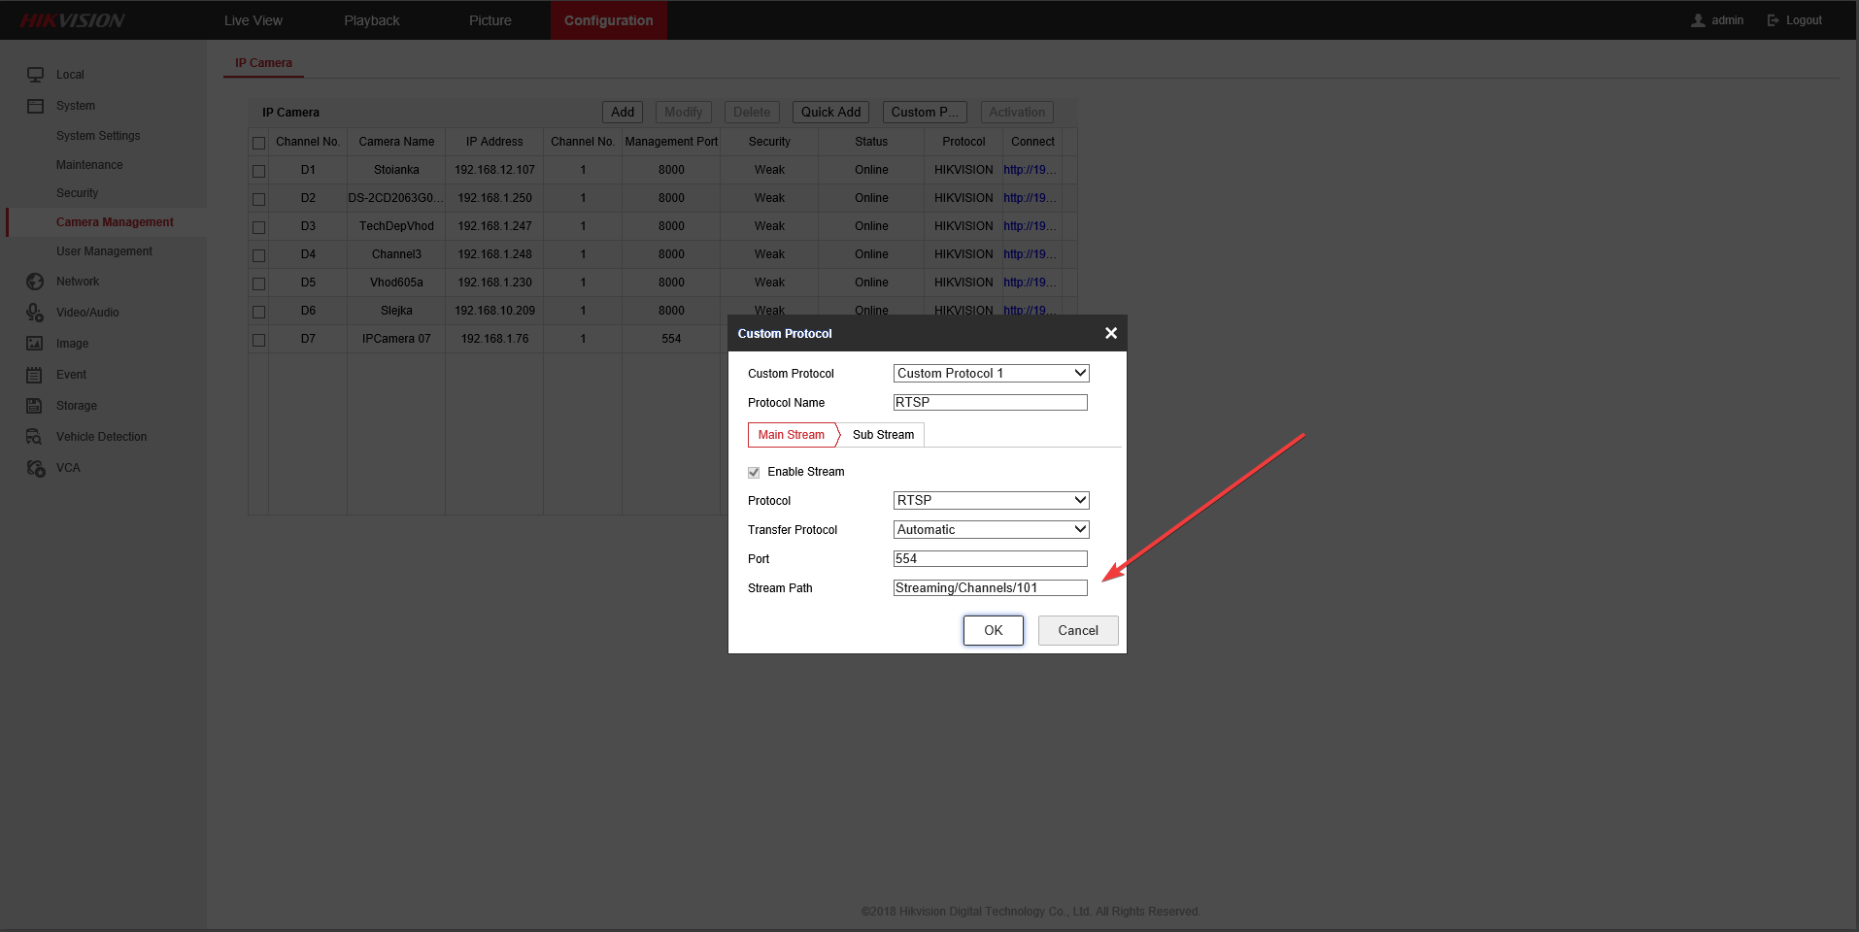This screenshot has height=932, width=1859.
Task: Click OK in Custom Protocol dialog
Action: coord(994,630)
